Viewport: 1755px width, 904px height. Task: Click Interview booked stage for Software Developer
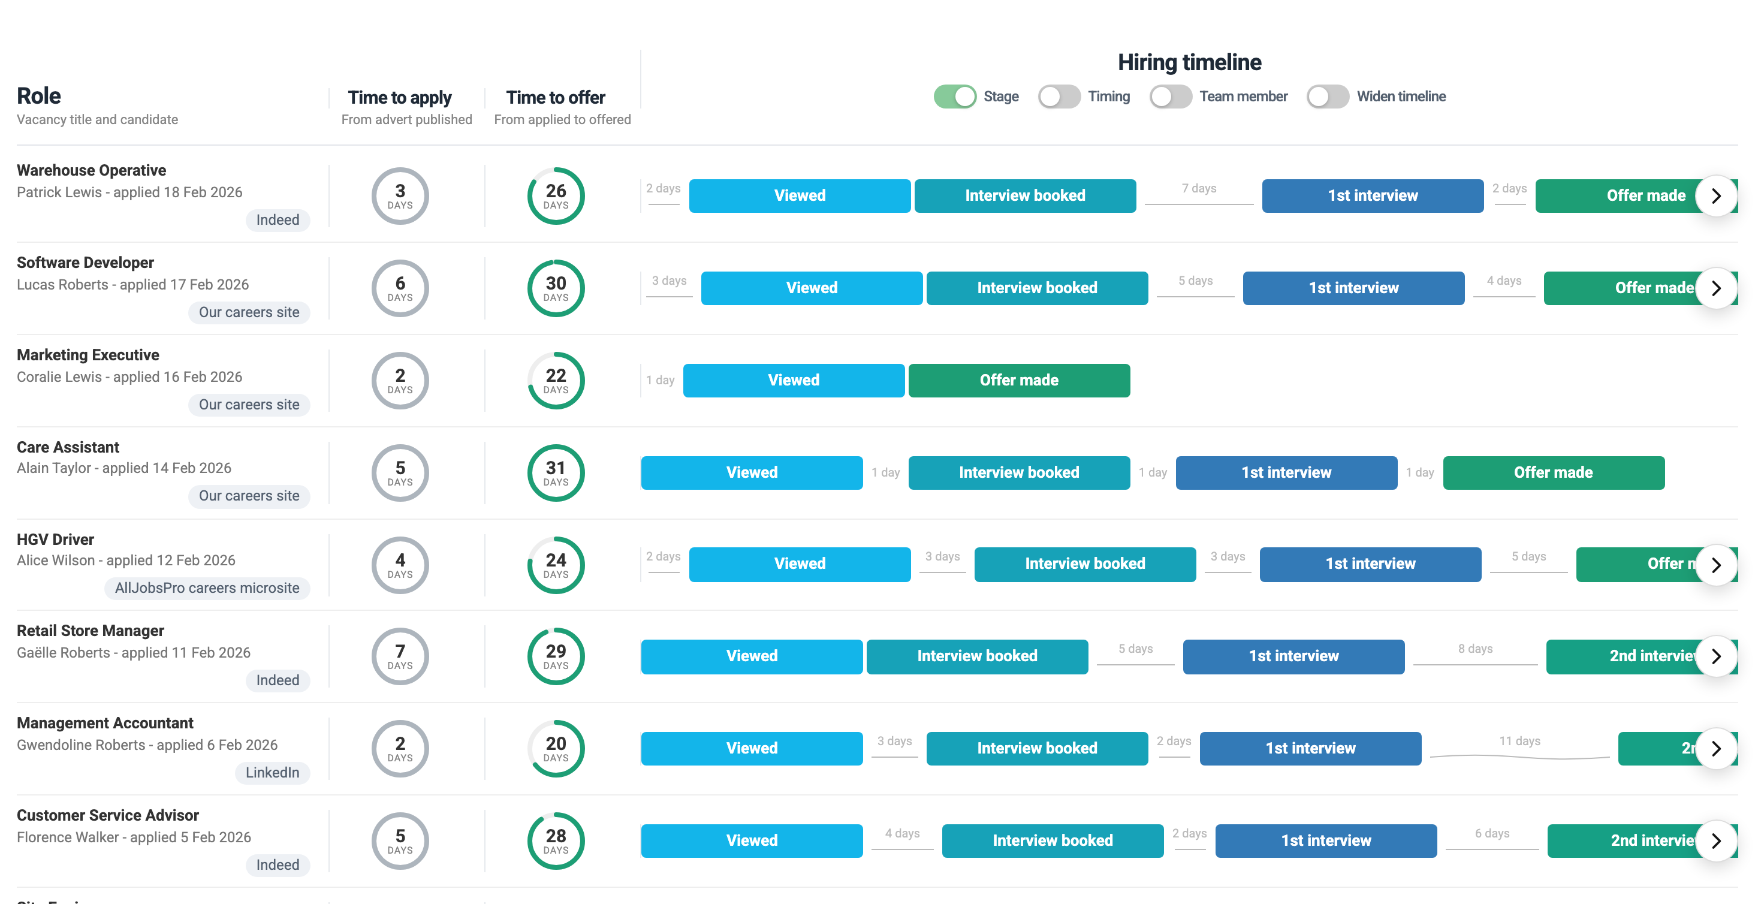[x=1036, y=288]
